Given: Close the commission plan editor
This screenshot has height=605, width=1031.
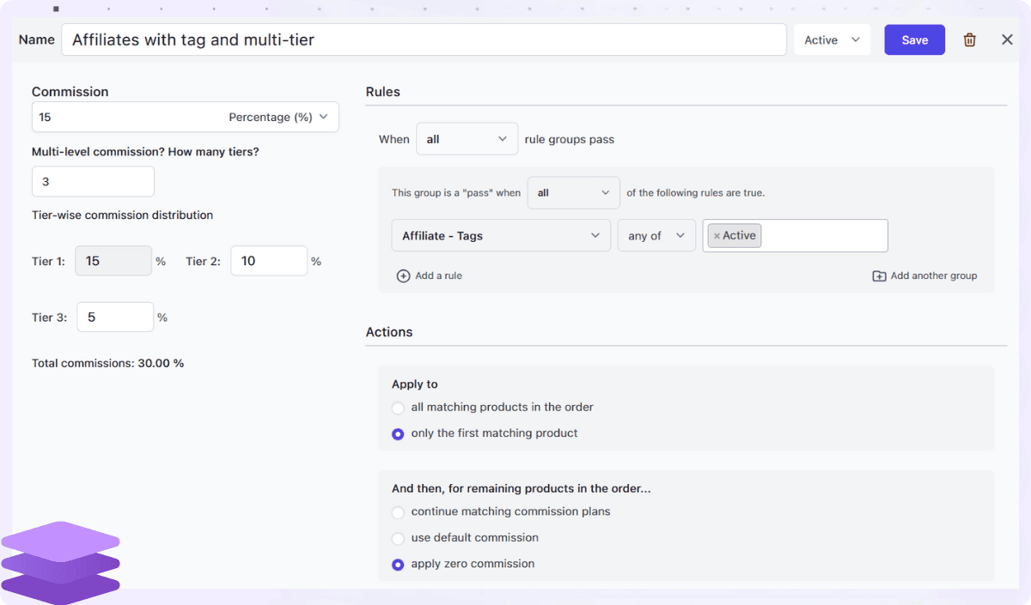Looking at the screenshot, I should tap(1007, 40).
